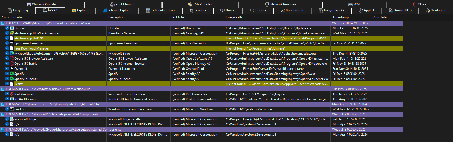
Task: Select Vanguard tray notification description cell
Action: [x=139, y=94]
